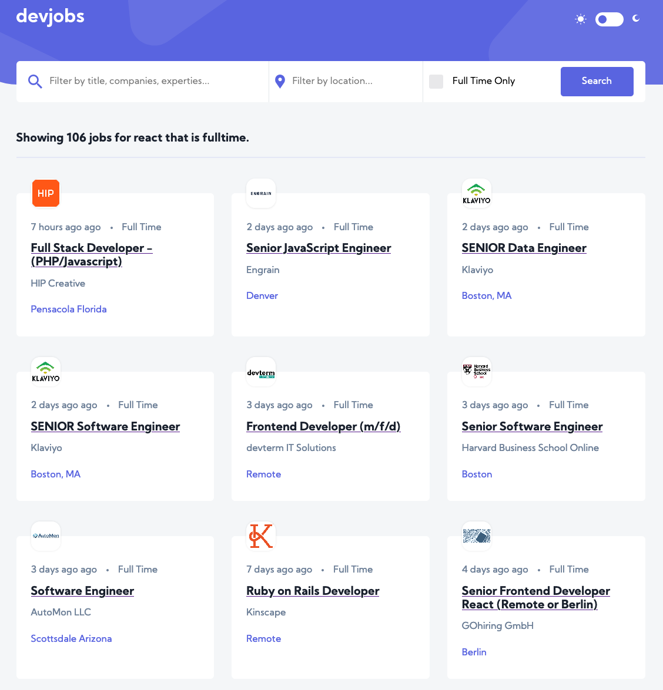Open the Frontend Developer (m/f/d) listing
The height and width of the screenshot is (690, 663).
(x=323, y=427)
